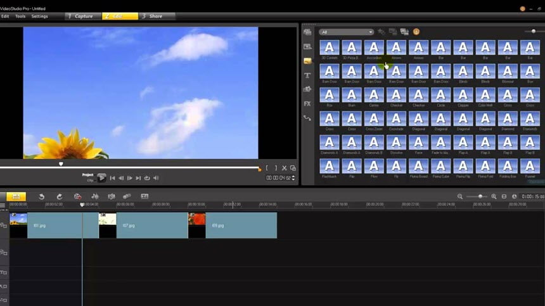Jump to the Home start button

click(112, 178)
